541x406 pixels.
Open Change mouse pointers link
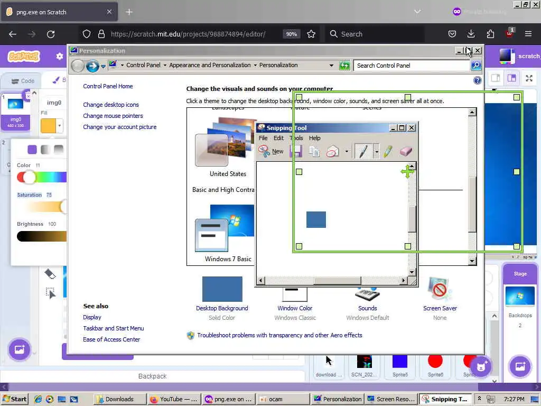click(x=113, y=116)
